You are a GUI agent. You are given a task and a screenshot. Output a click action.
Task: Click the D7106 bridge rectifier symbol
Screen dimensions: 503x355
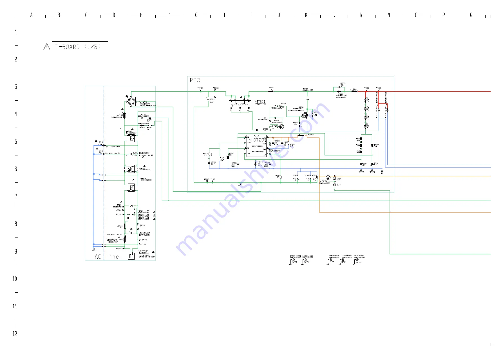point(131,101)
